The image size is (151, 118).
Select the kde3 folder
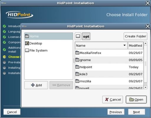pyautogui.click(x=109, y=74)
